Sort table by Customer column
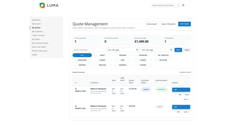Screen dimensions: 225x126 click(x=95, y=83)
